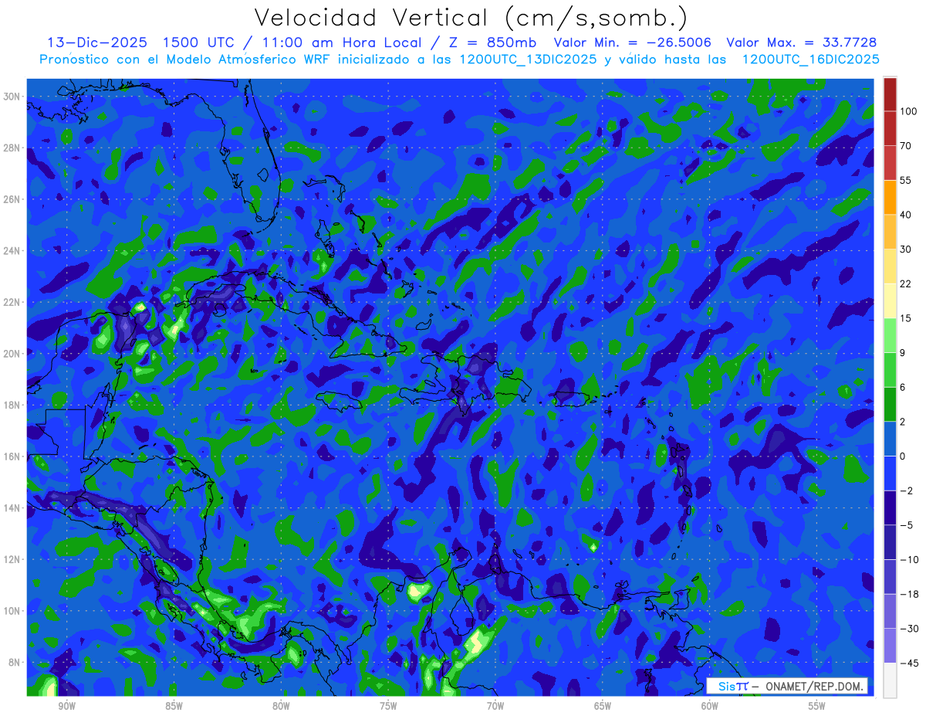The image size is (926, 716).
Task: Click forecast end time '1200UTC_16DIC2025'
Action: [810, 59]
